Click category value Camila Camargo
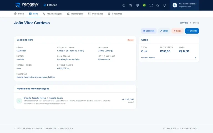213x133 pixels. (x=105, y=51)
